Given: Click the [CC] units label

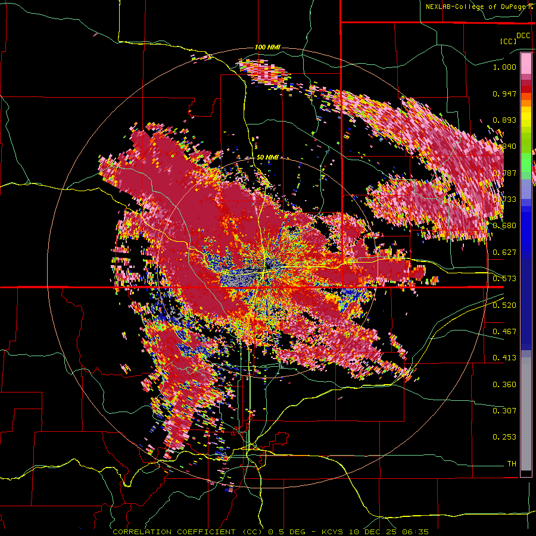Looking at the screenshot, I should point(508,41).
